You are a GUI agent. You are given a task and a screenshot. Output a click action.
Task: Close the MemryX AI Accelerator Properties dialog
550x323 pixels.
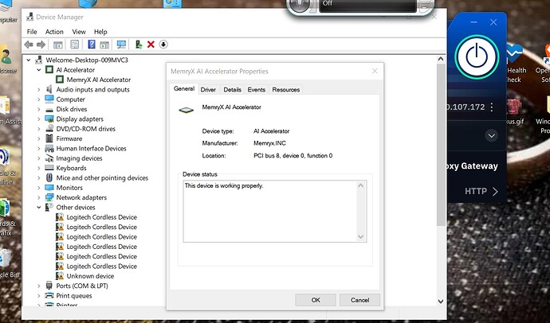coord(375,71)
